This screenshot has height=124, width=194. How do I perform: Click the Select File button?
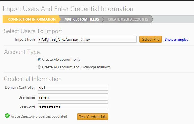(150, 39)
